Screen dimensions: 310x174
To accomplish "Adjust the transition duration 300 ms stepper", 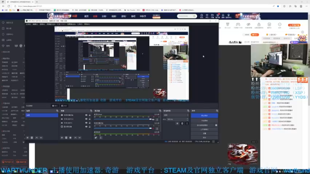I will [x=187, y=119].
